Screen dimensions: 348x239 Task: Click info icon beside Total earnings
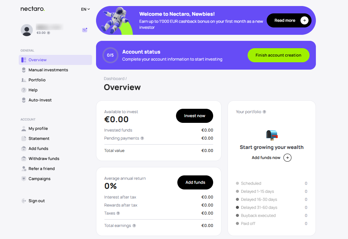point(134,226)
